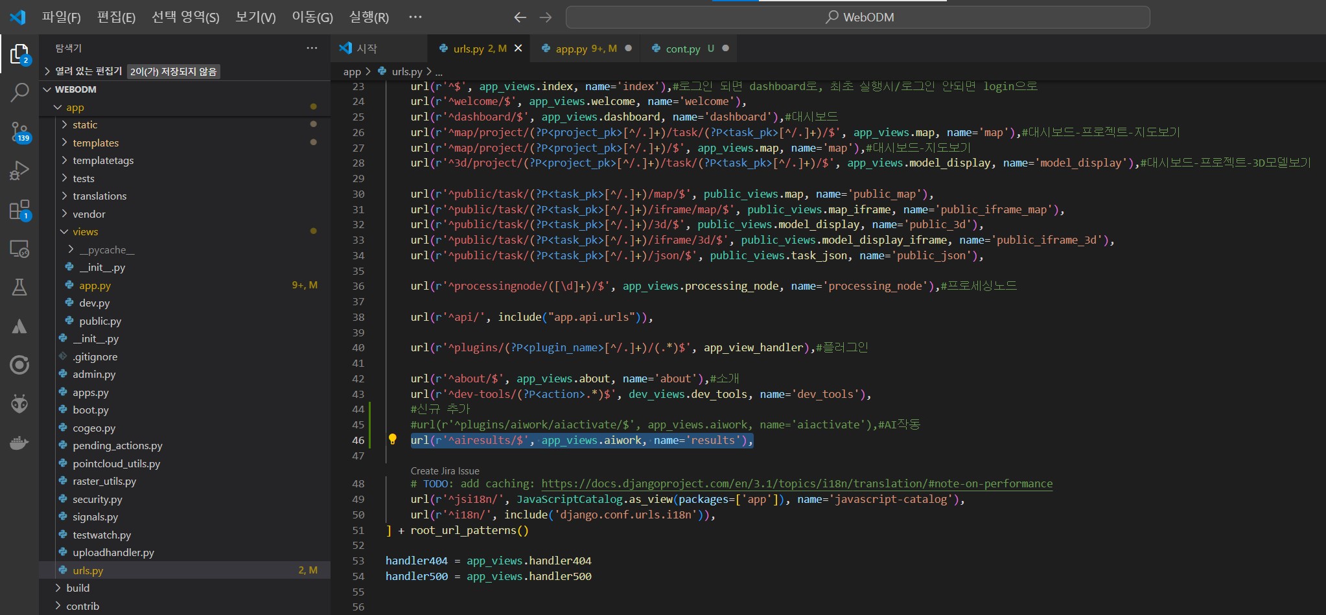Go forward with the right arrow
Image resolution: width=1326 pixels, height=615 pixels.
[x=546, y=17]
